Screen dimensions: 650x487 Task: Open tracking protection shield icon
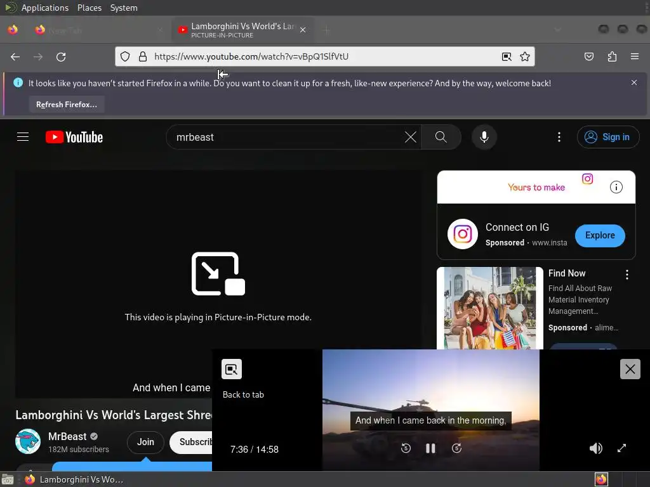pos(125,56)
